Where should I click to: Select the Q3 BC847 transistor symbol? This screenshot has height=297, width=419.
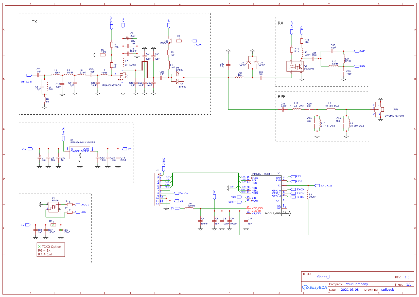click(x=170, y=41)
